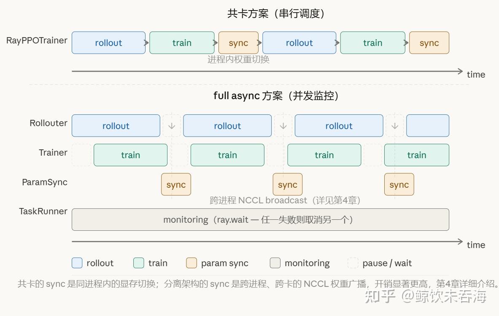499x316 pixels.
Task: Click the first down-arrow pause box in Rollouter row
Action: click(x=172, y=126)
